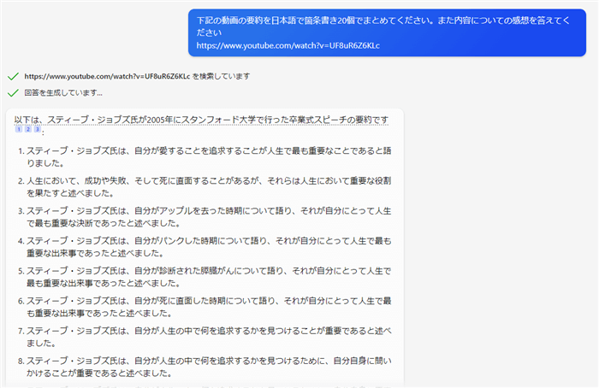Viewport: 599px width, 388px height.
Task: Click summary item 7 about finding what to pursue
Action: pyautogui.click(x=209, y=337)
